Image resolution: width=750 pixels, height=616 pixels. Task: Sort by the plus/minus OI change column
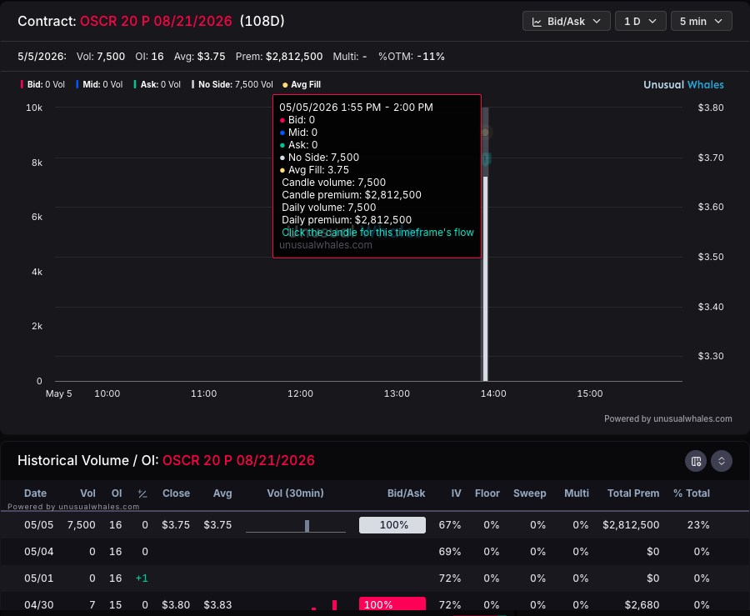[142, 493]
